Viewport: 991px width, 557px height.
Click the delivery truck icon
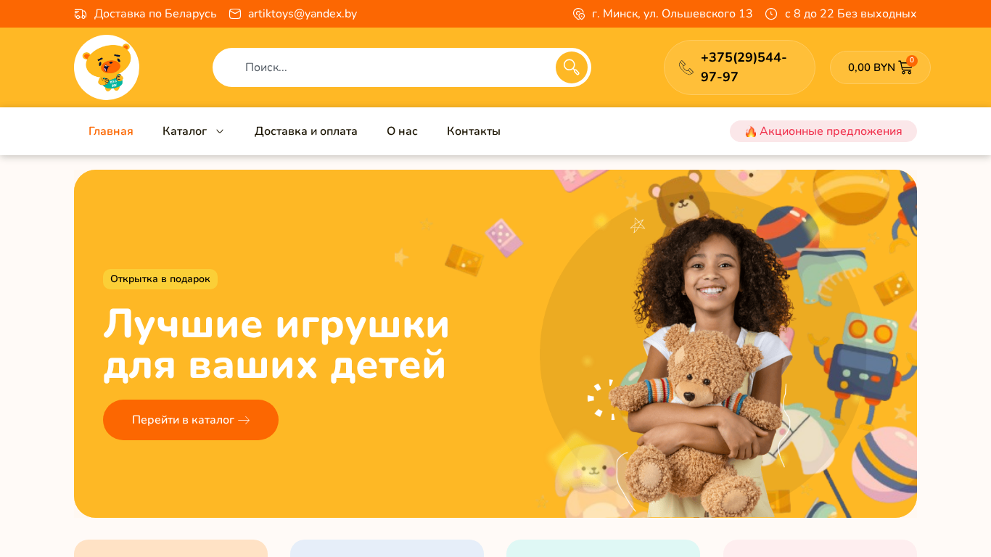(81, 14)
